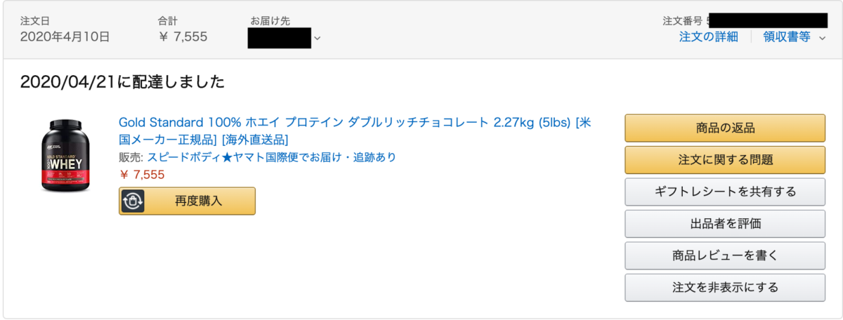This screenshot has height=320, width=843.
Task: Click the 商品の返品 button
Action: [x=725, y=128]
